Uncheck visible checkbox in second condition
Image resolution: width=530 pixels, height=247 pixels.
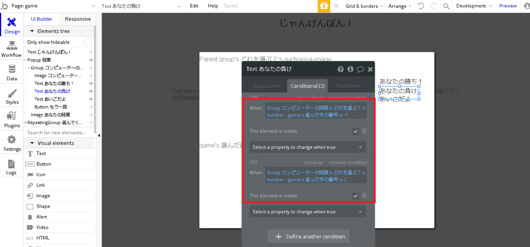356,196
